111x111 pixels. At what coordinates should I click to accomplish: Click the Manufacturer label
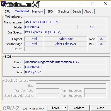13,22
